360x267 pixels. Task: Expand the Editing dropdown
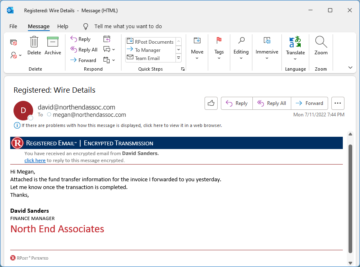click(x=241, y=58)
